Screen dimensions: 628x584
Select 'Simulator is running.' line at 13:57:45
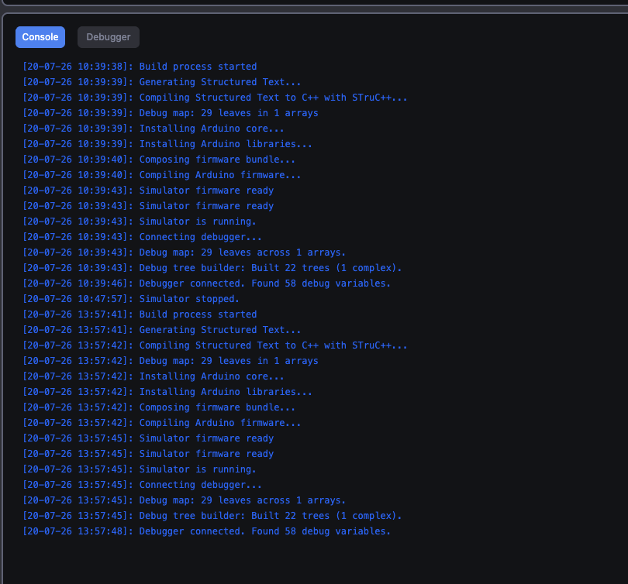click(x=140, y=469)
